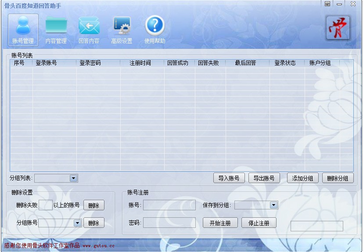Screen dimensions: 363x252
Task: Sort by the 登录账号 column header
Action: pyautogui.click(x=54, y=63)
